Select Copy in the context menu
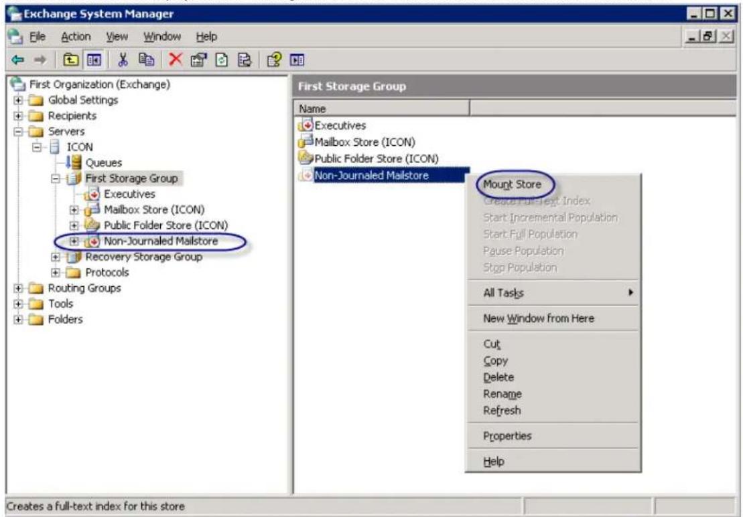This screenshot has width=743, height=517. coord(553,360)
